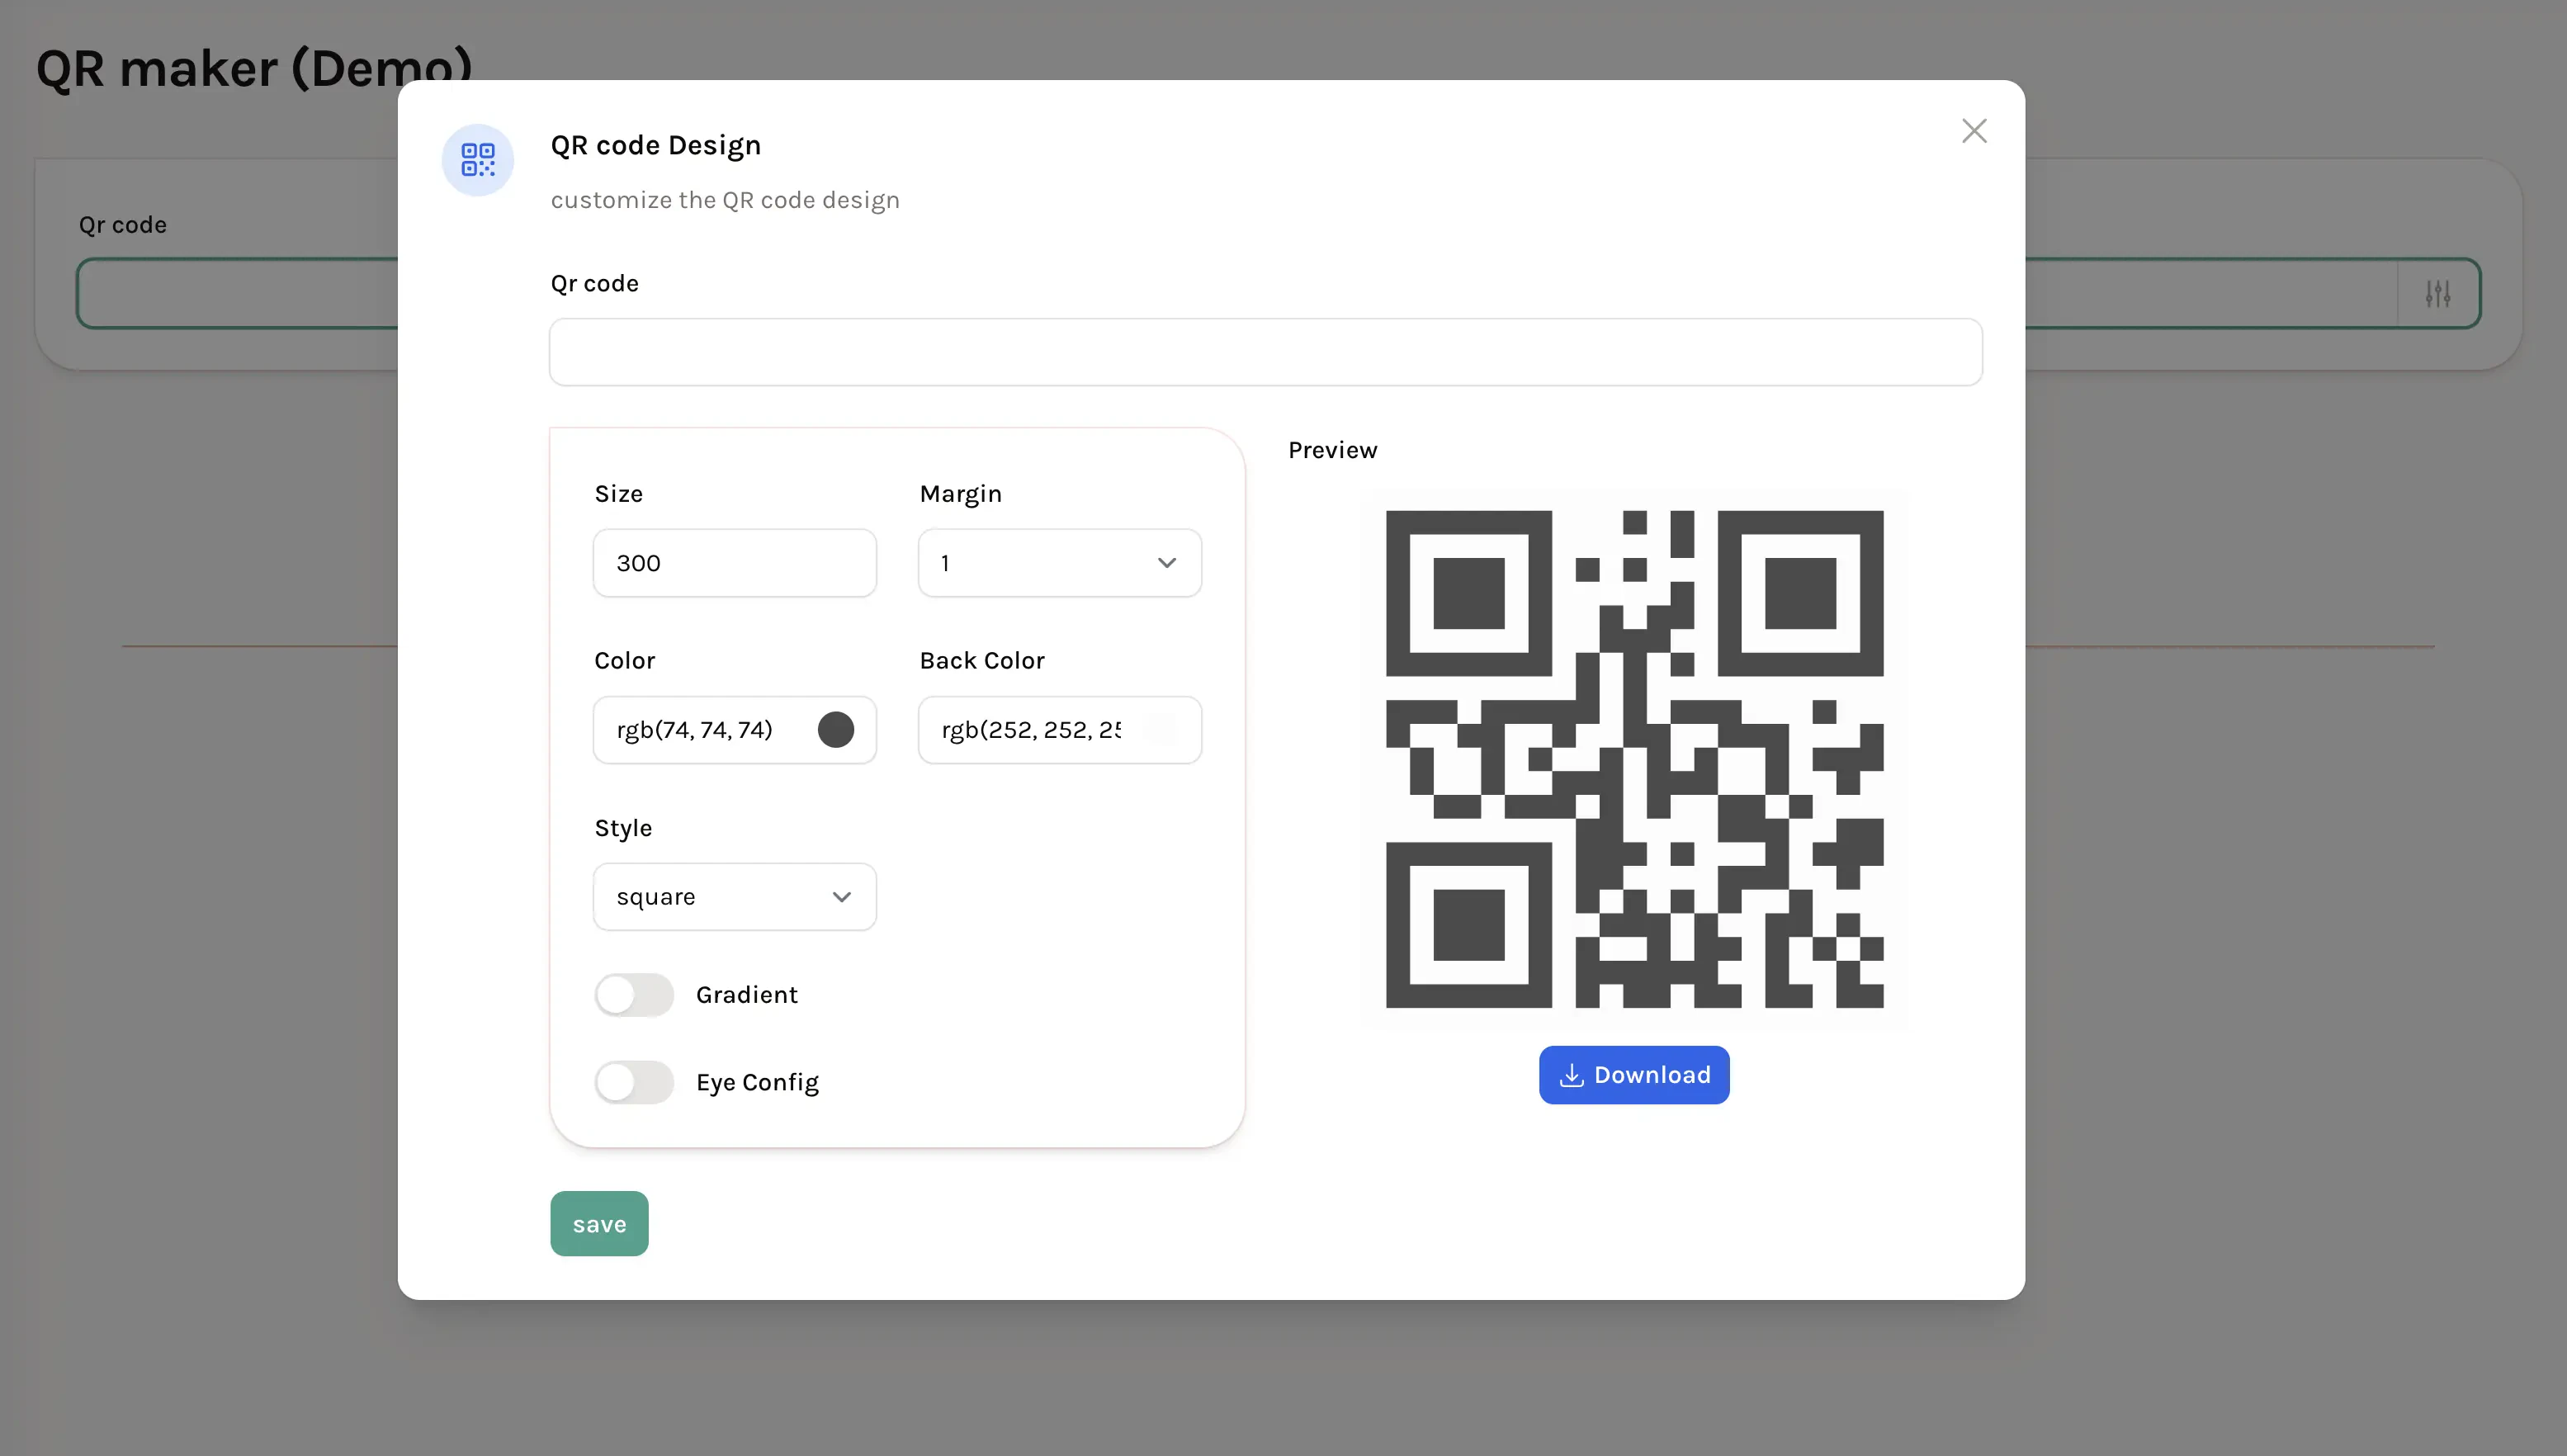Expand the Style dropdown showing square
Viewport: 2567px width, 1456px height.
(x=735, y=897)
